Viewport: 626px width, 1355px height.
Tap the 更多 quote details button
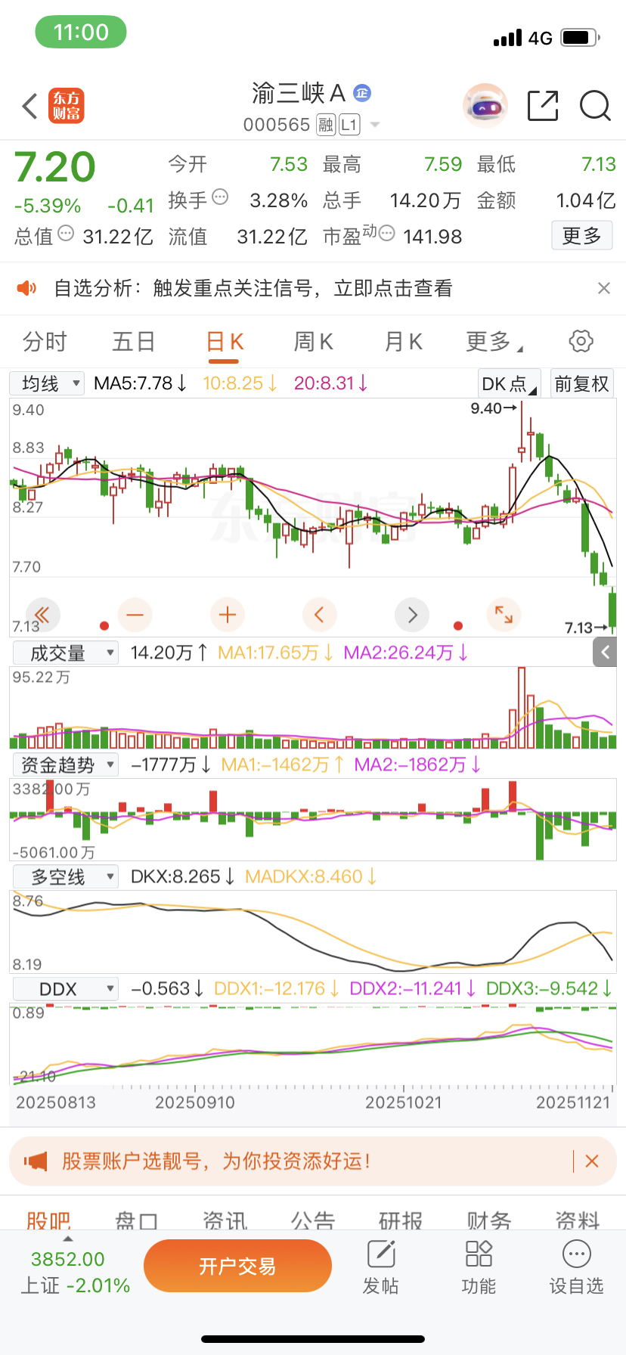pyautogui.click(x=581, y=236)
